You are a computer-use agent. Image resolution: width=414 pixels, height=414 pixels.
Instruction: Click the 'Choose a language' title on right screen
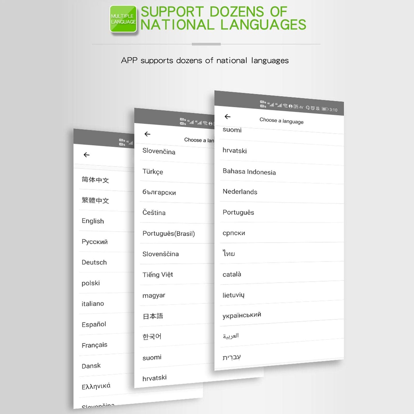(281, 121)
